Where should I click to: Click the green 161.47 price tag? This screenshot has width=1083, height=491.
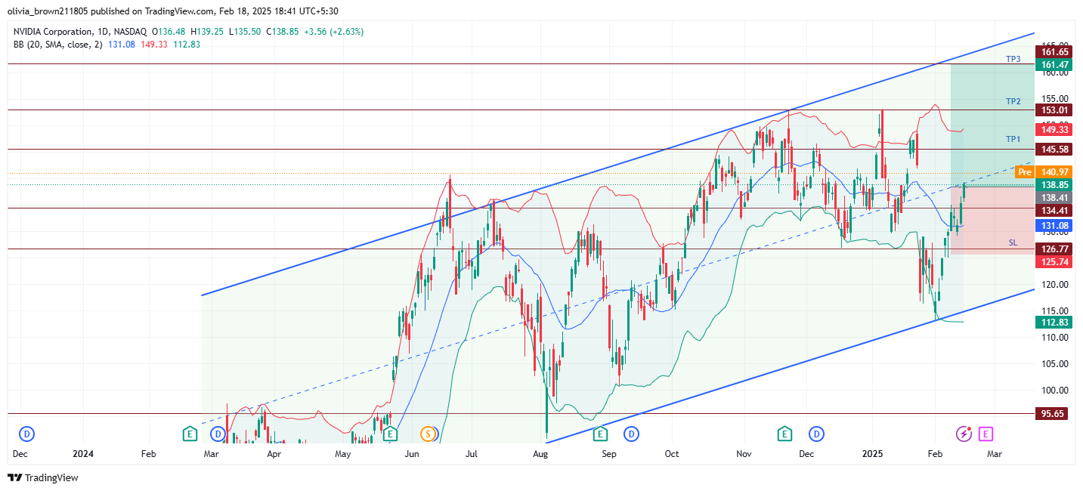[x=1054, y=66]
